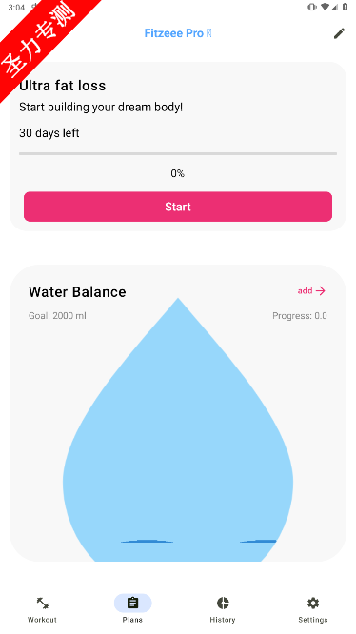This screenshot has height=634, width=356.
Task: Click the add arrow icon
Action: pos(321,290)
